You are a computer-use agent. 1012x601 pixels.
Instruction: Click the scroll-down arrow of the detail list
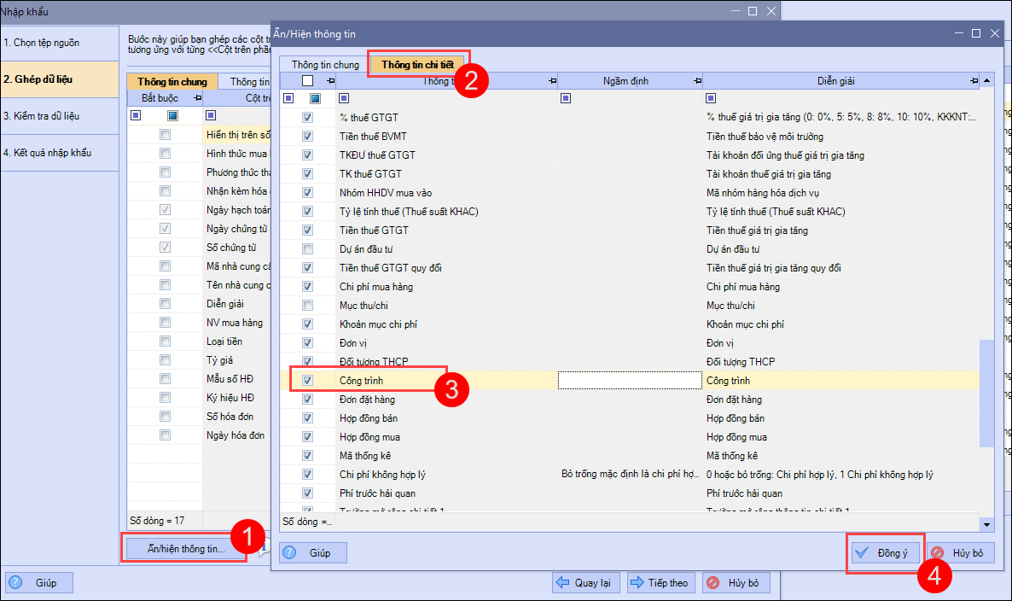(x=987, y=523)
